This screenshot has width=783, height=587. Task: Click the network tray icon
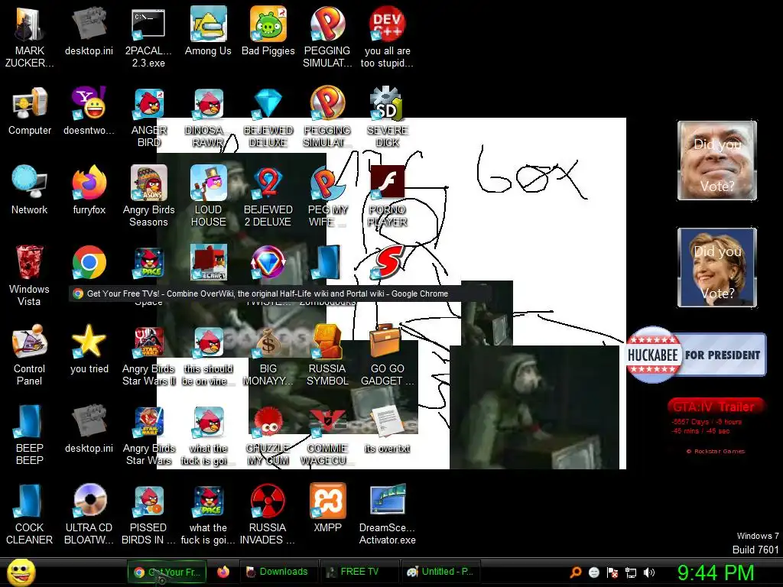tap(631, 572)
